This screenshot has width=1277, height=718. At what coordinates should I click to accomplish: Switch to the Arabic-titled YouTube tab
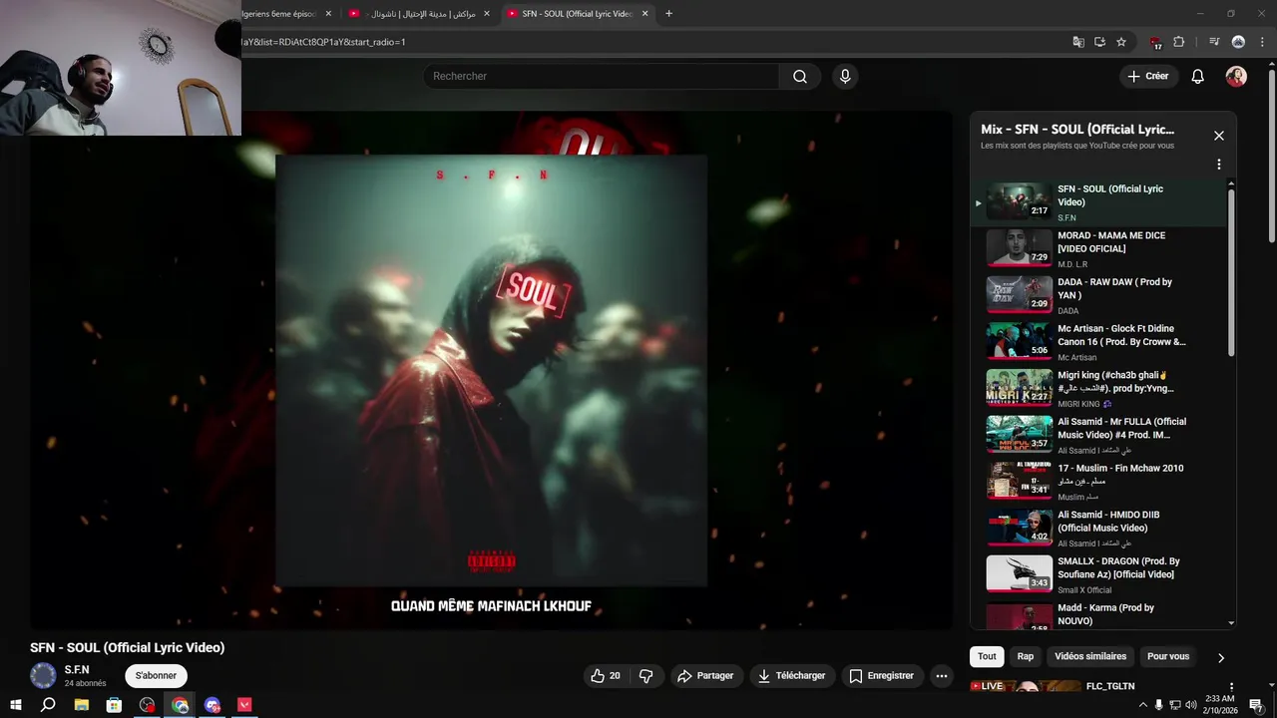pos(419,14)
